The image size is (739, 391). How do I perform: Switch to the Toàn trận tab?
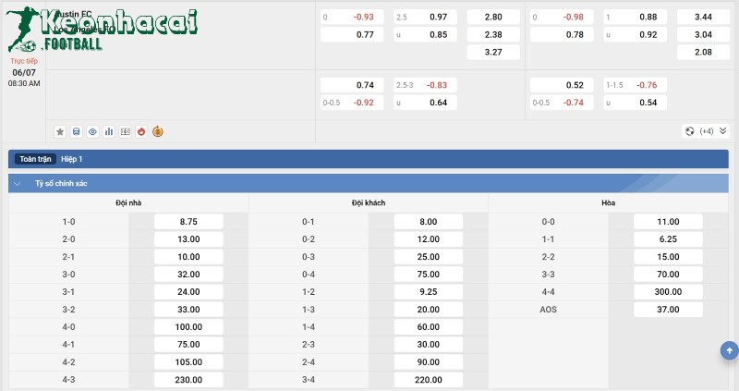[36, 159]
